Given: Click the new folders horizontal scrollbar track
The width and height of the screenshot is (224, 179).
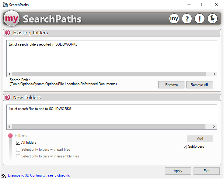Looking at the screenshot, I should [109, 127].
